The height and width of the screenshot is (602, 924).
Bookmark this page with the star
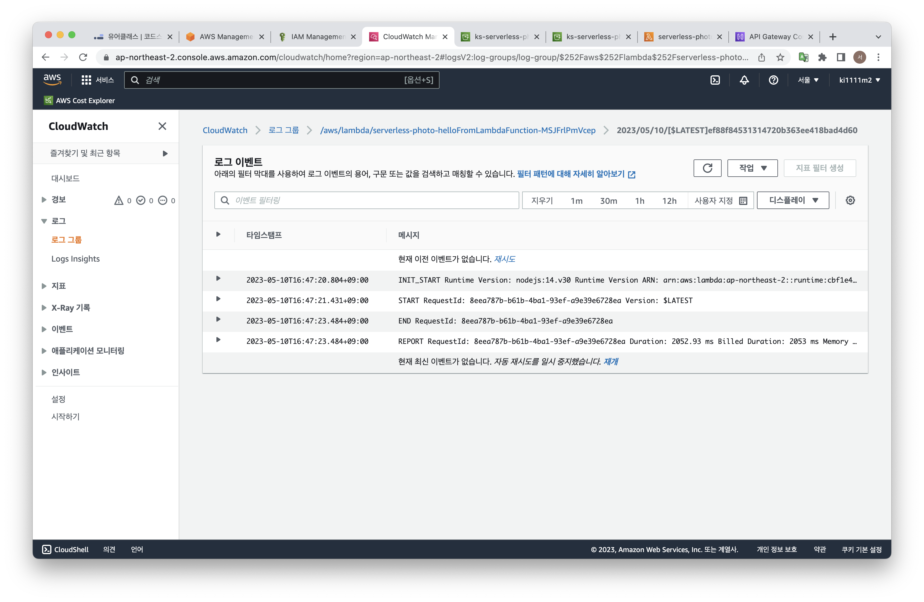point(780,58)
